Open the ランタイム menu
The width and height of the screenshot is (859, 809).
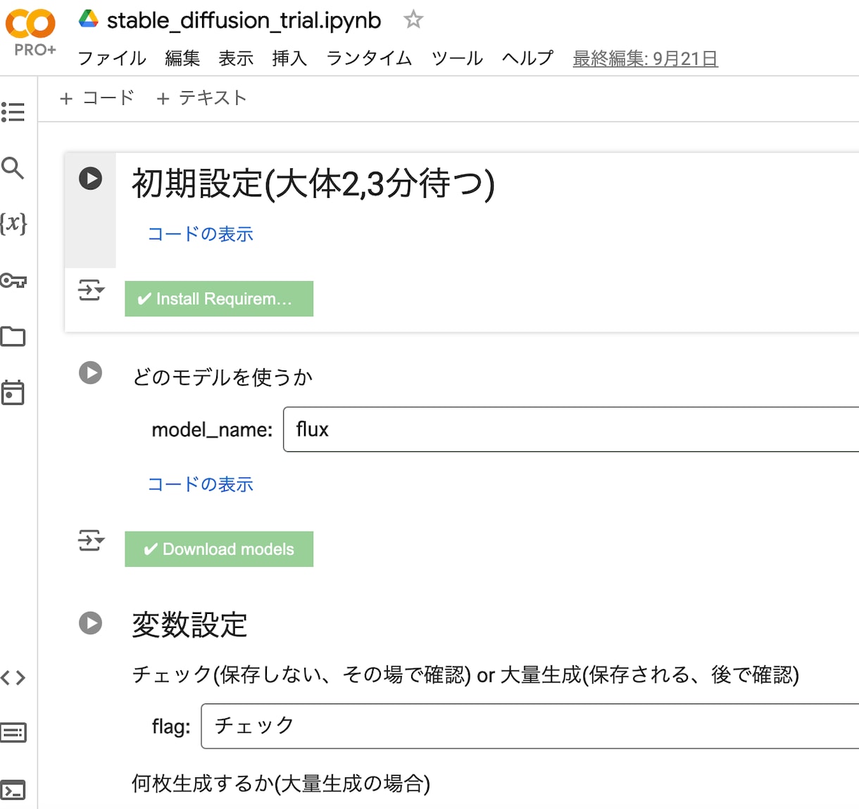coord(369,58)
